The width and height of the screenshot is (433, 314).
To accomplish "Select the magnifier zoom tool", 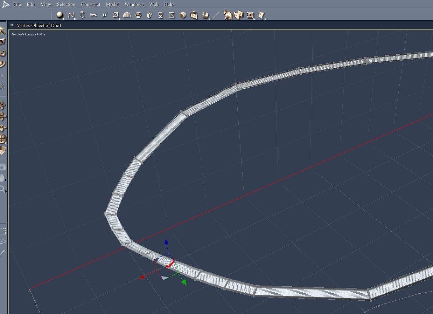I will (3, 190).
